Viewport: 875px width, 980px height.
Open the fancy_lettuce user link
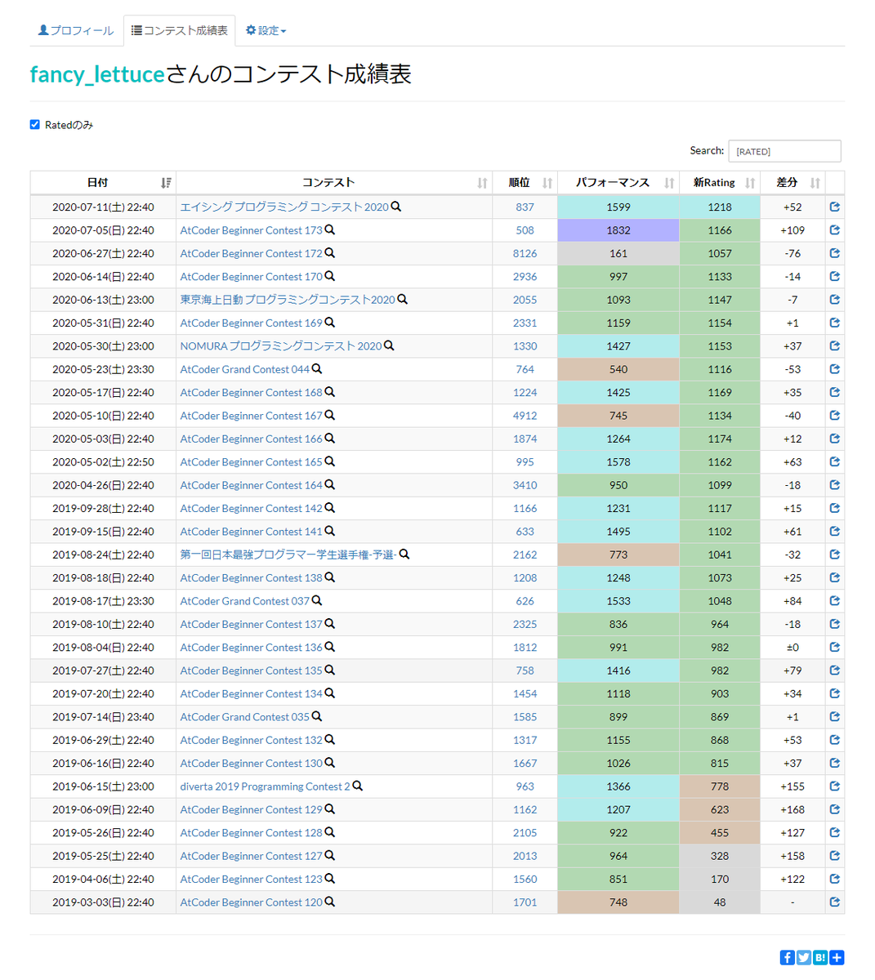97,74
